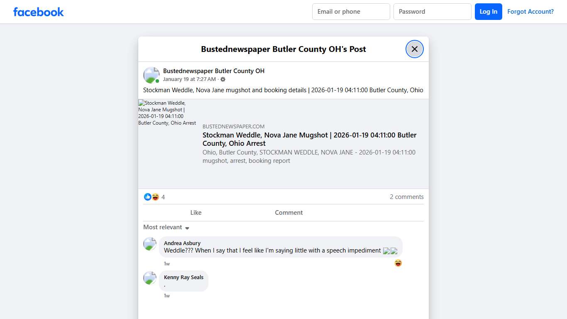Open the post audience settings gear icon
The image size is (567, 319).
(223, 79)
